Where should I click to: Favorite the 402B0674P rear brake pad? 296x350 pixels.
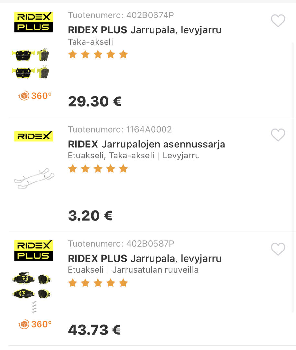[x=278, y=21]
